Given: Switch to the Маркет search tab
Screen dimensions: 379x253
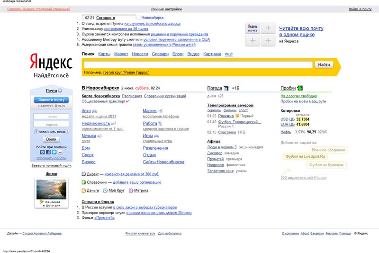Looking at the screenshot, I should pos(121,54).
